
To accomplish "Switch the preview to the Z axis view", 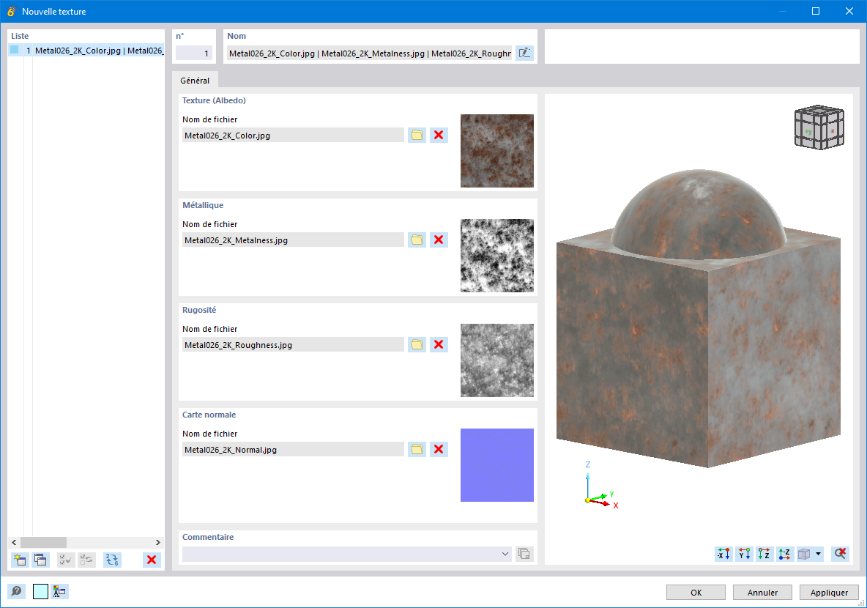I will tap(764, 554).
